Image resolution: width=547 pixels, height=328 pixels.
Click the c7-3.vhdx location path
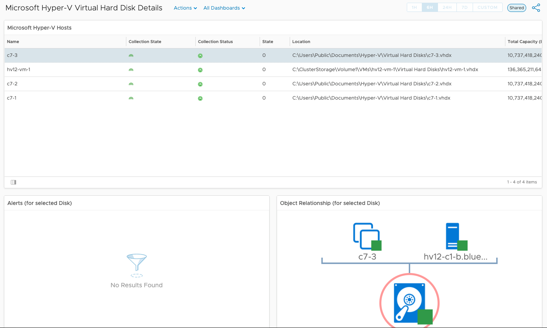372,55
